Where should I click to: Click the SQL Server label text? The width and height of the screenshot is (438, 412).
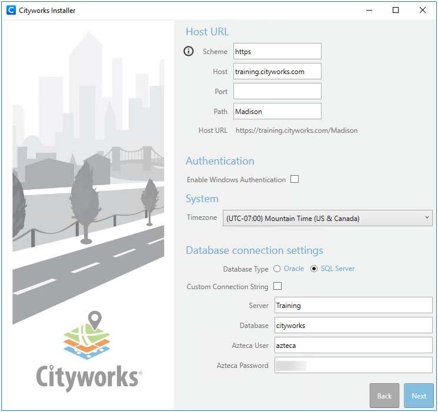pos(337,269)
